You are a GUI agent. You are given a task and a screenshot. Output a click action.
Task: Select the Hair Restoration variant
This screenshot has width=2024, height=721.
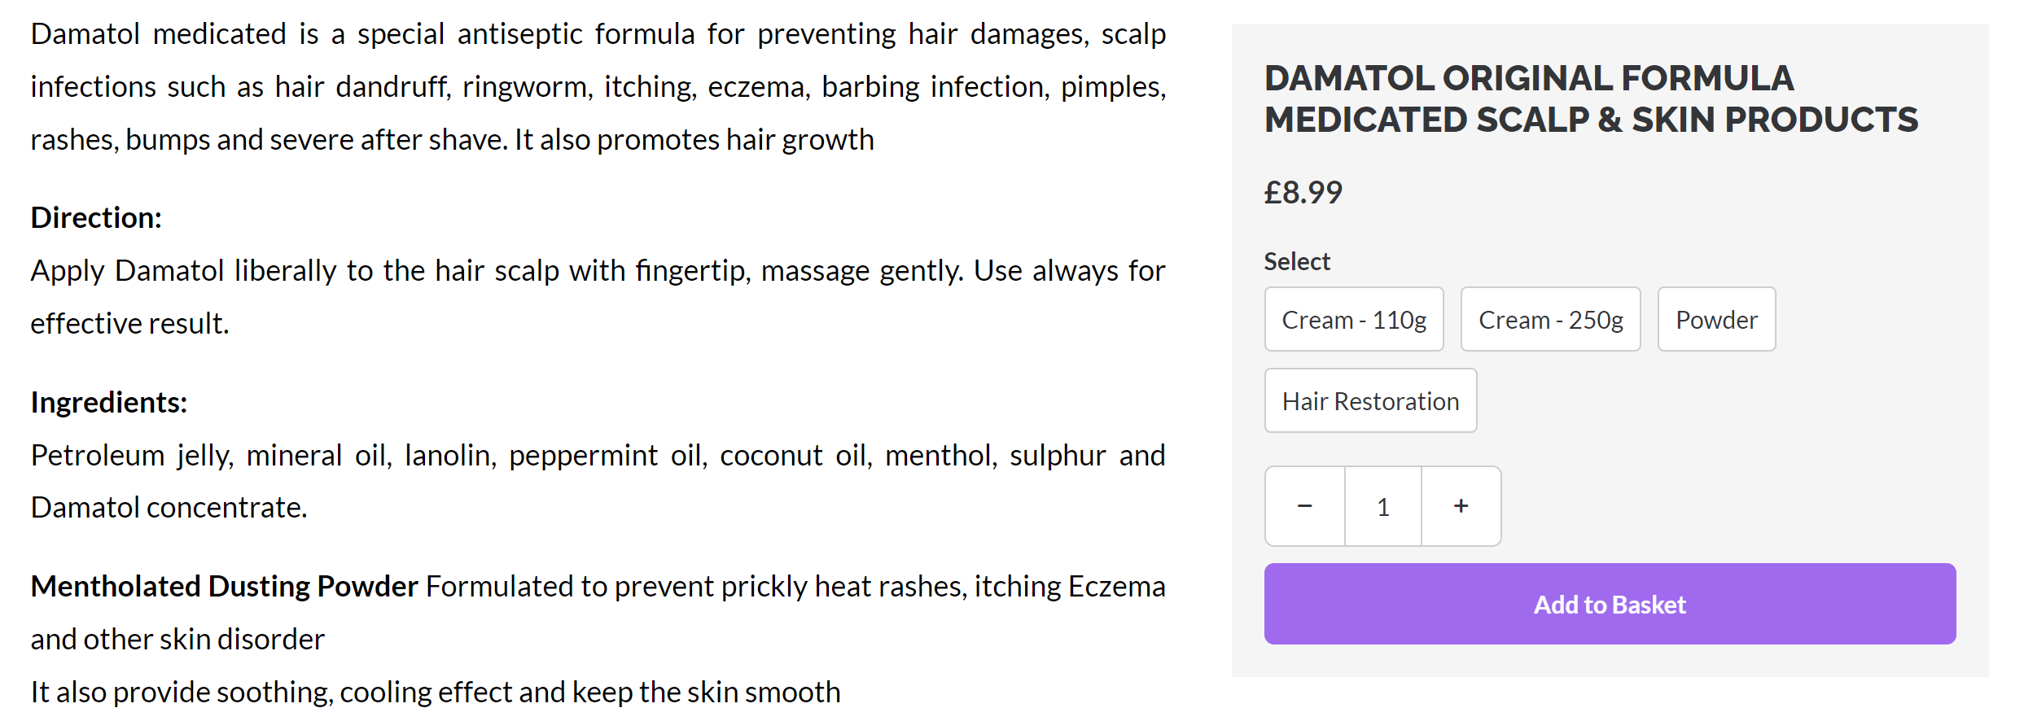[1370, 400]
